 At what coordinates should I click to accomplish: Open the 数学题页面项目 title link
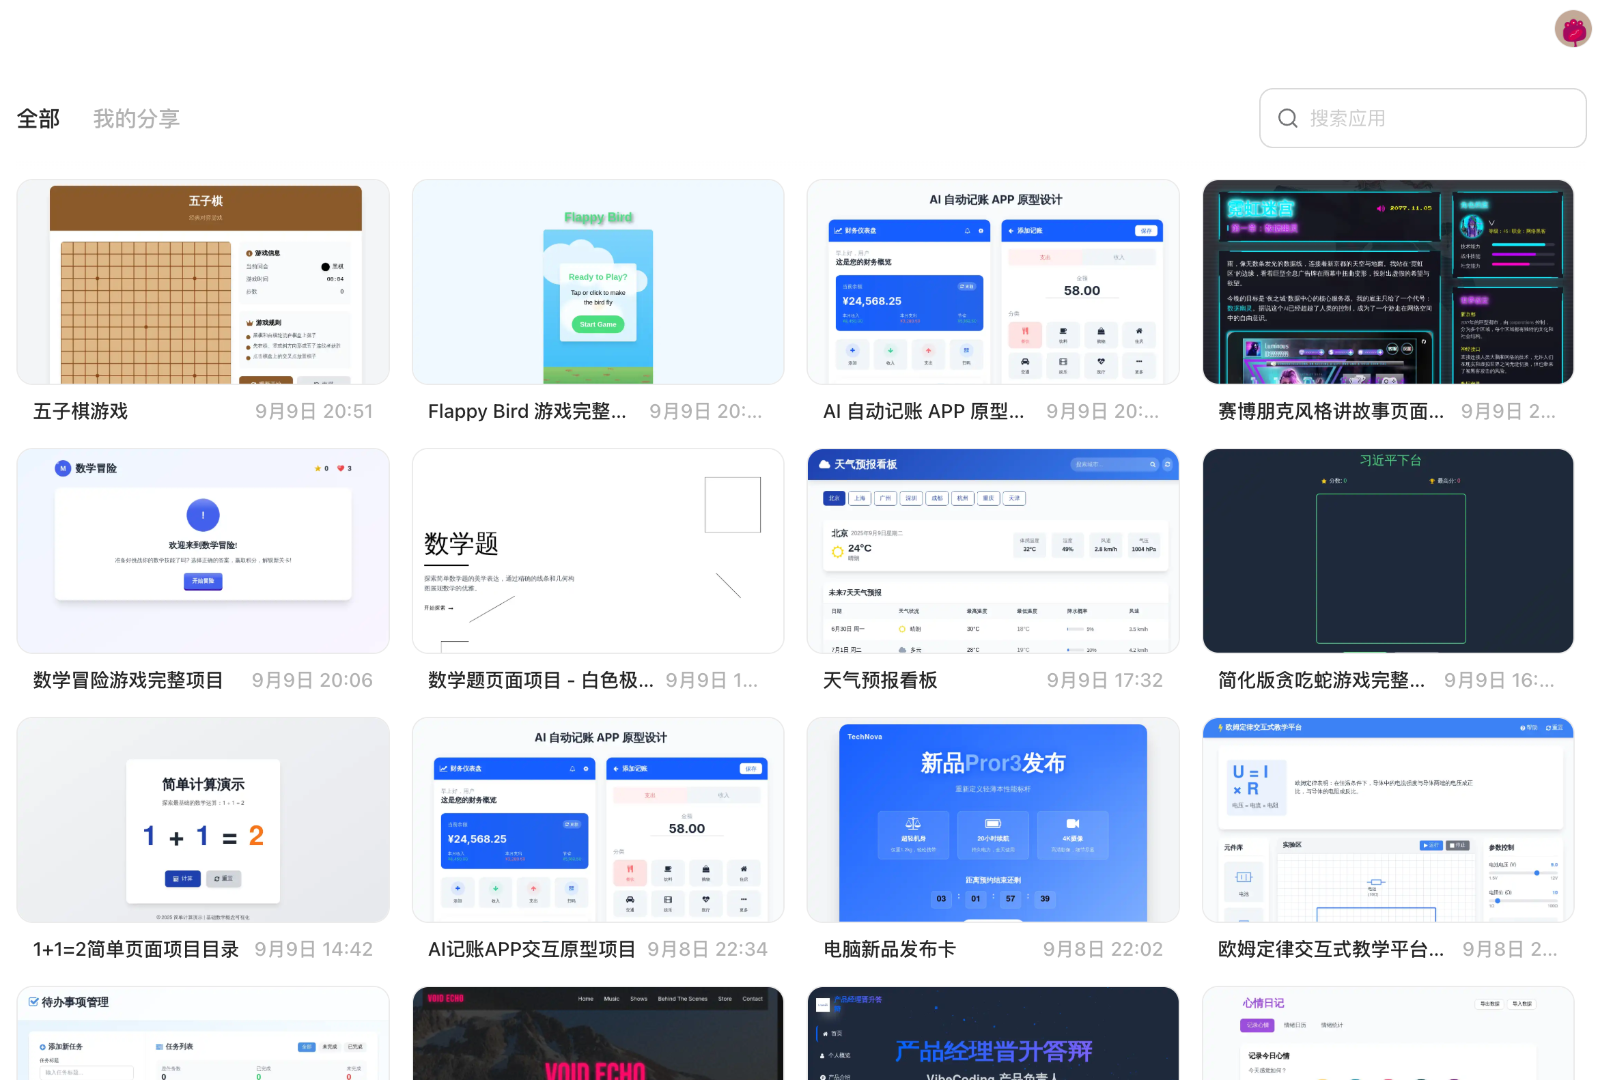[540, 681]
